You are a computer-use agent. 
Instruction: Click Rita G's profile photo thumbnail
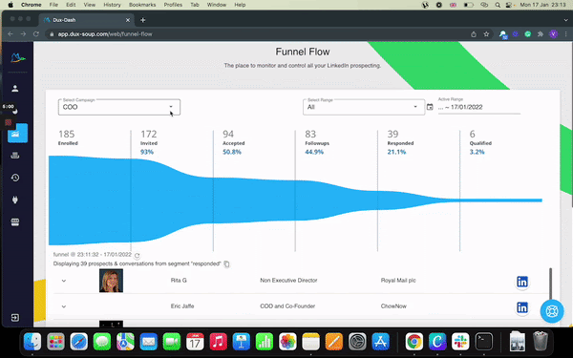click(111, 281)
